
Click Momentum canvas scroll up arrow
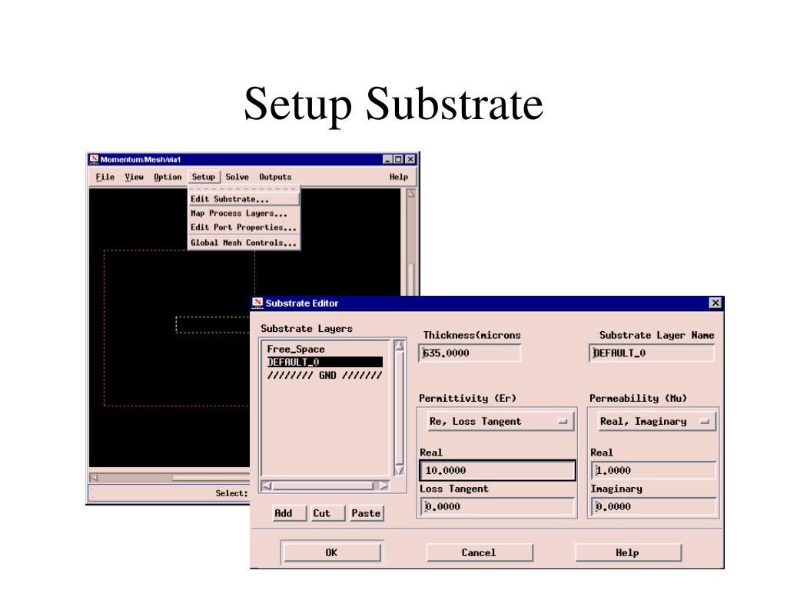(x=411, y=194)
